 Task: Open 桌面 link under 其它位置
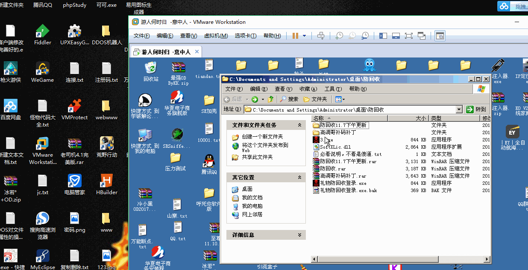click(247, 189)
